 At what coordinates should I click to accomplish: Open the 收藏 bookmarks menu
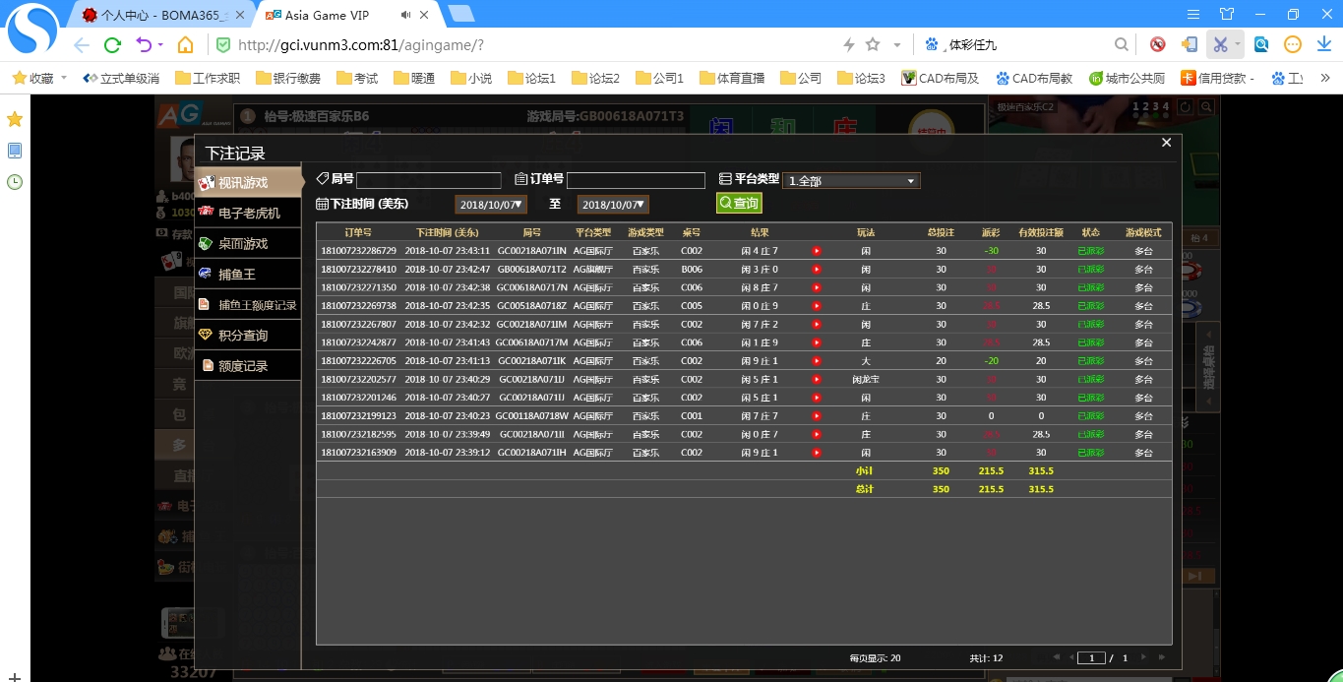tap(37, 78)
